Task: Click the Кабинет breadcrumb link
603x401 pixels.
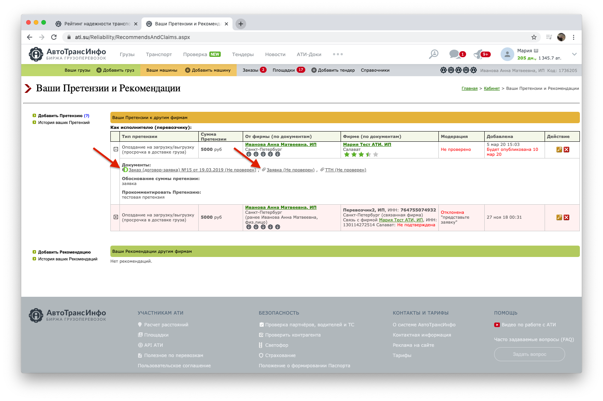Action: 492,89
